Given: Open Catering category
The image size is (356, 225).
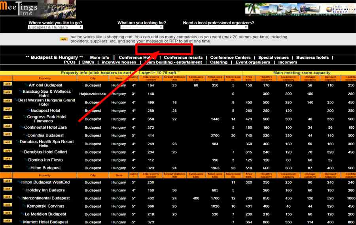Looking at the screenshot, I should [219, 62].
